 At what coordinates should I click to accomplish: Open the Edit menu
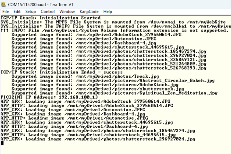[x=17, y=12]
